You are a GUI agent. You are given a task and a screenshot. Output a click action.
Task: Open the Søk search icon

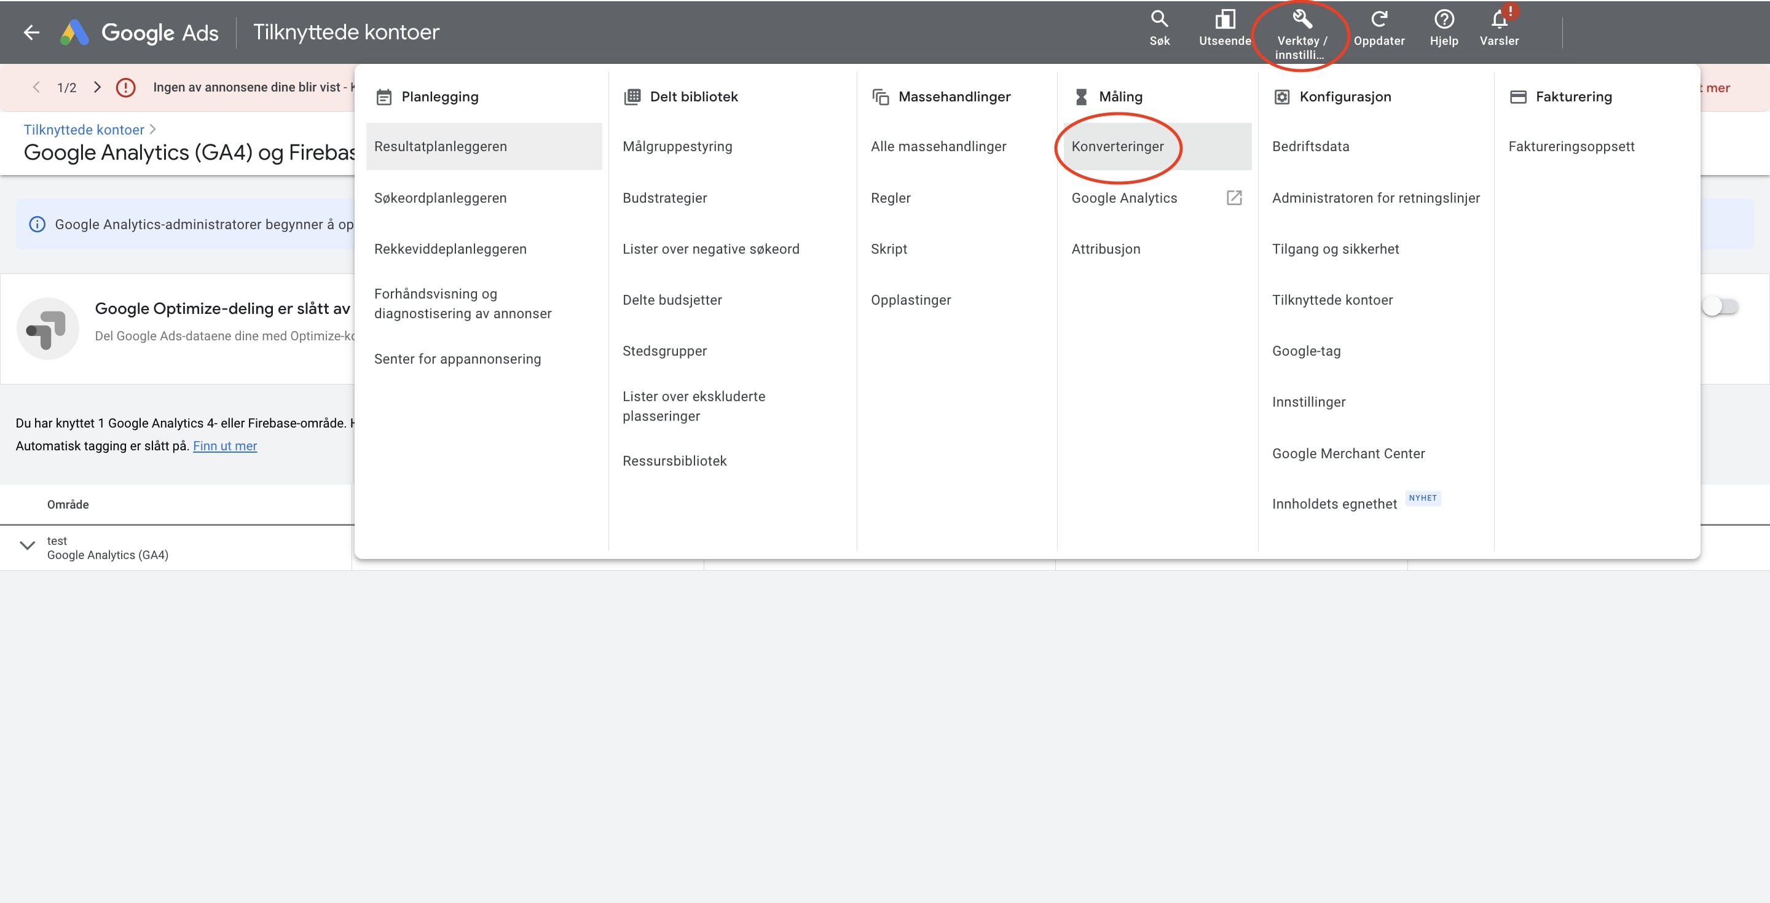coord(1159,19)
